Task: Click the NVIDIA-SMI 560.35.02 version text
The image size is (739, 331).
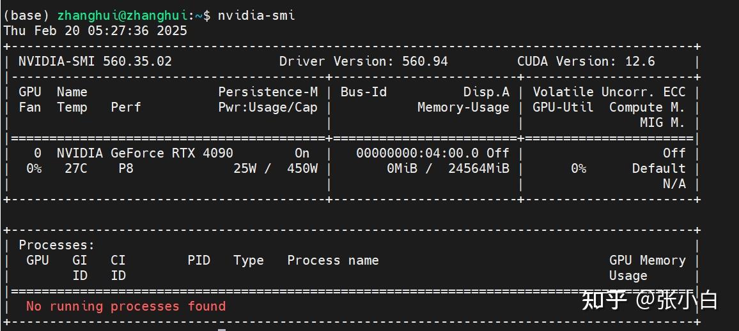Action: coord(95,61)
